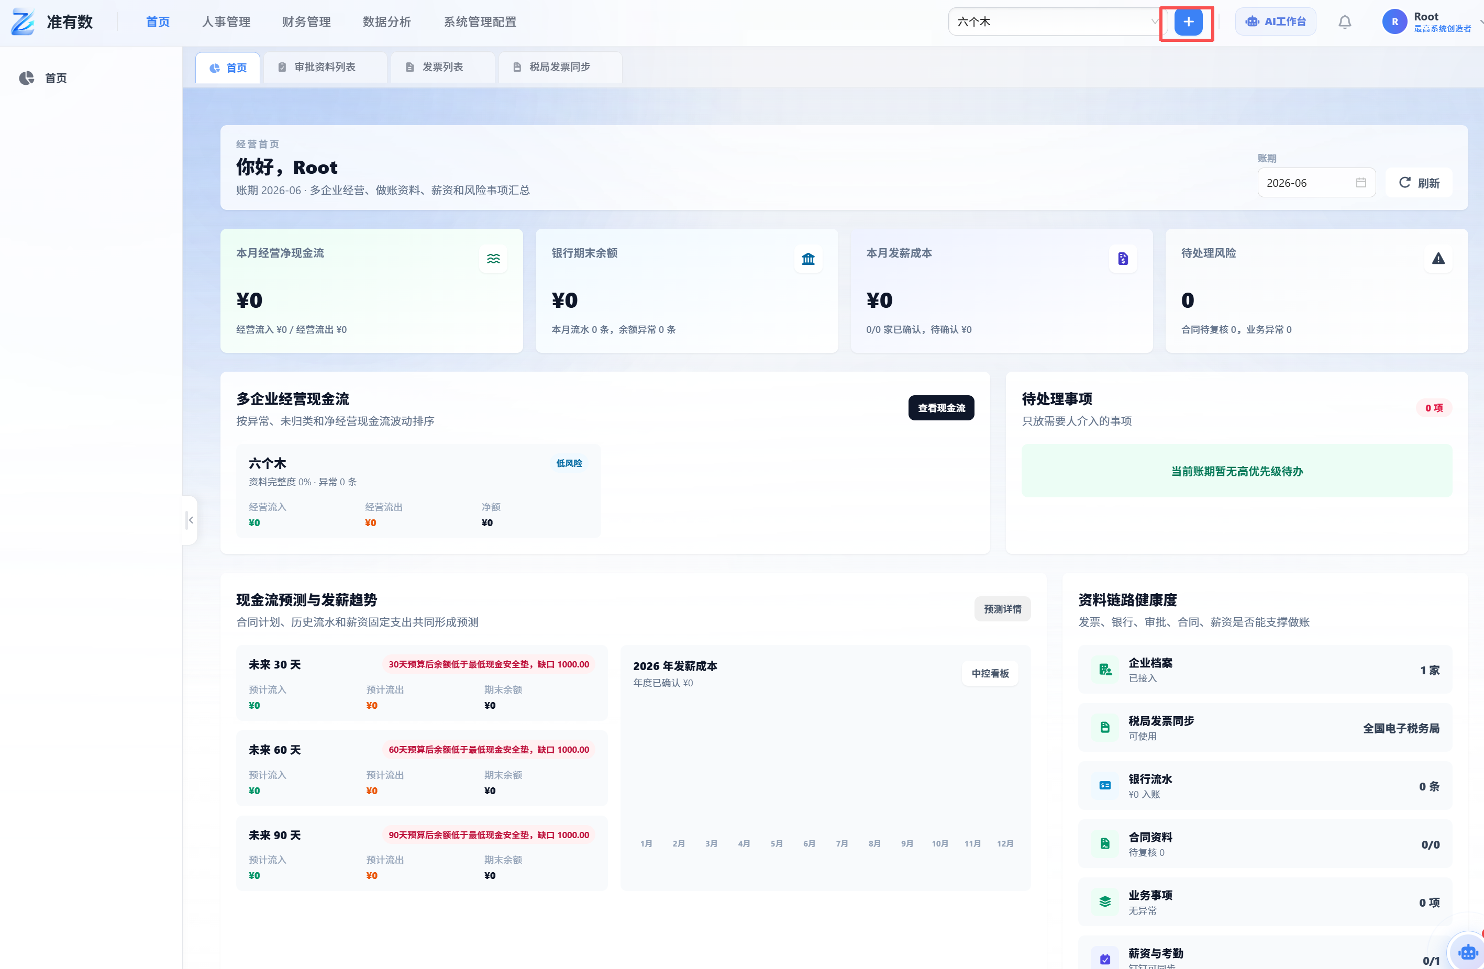
Task: Click the 刷新 refresh button
Action: tap(1419, 183)
